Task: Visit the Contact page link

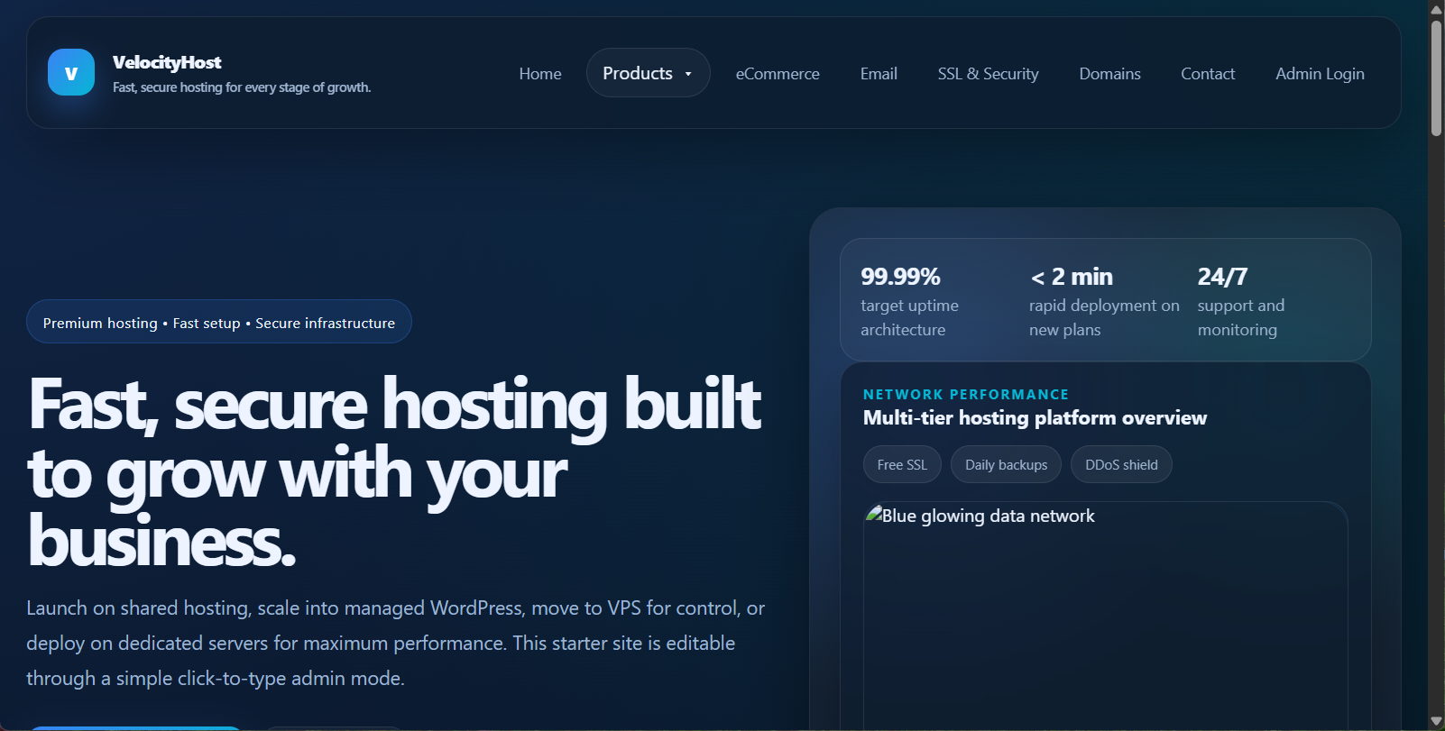Action: 1208,74
